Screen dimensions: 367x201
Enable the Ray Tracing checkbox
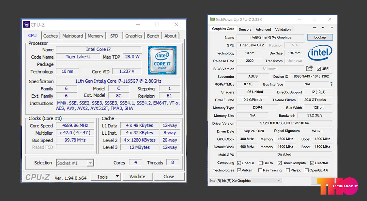point(260,170)
